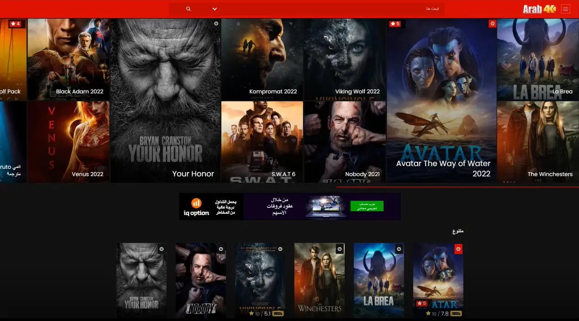The height and width of the screenshot is (321, 579).
Task: Click the 5-star badge on the bottom-row Avatar poster
Action: pos(421,304)
